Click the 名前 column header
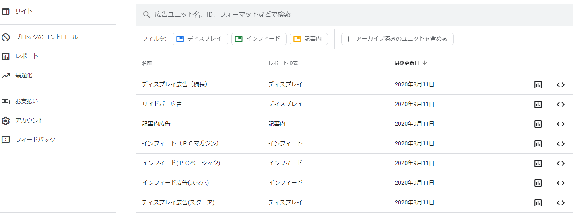This screenshot has height=220, width=573. (x=147, y=63)
